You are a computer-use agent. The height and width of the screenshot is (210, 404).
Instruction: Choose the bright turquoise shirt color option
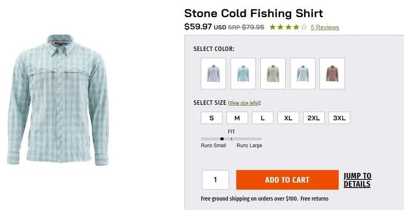(243, 73)
